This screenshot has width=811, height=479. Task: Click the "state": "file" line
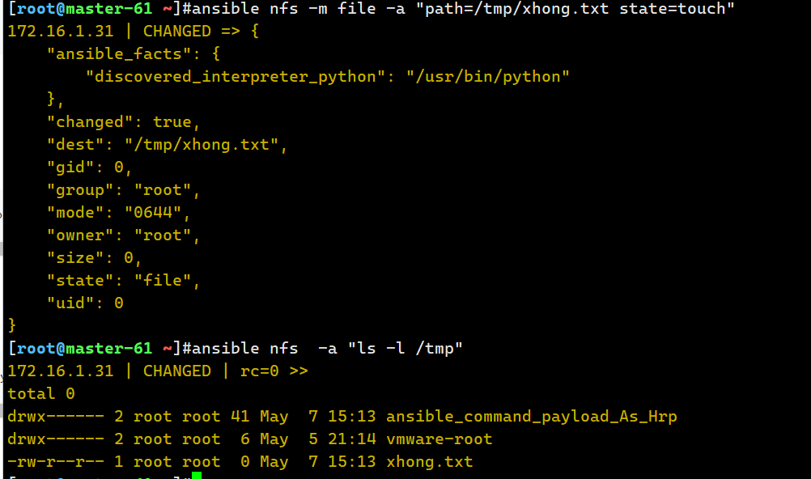tap(123, 281)
